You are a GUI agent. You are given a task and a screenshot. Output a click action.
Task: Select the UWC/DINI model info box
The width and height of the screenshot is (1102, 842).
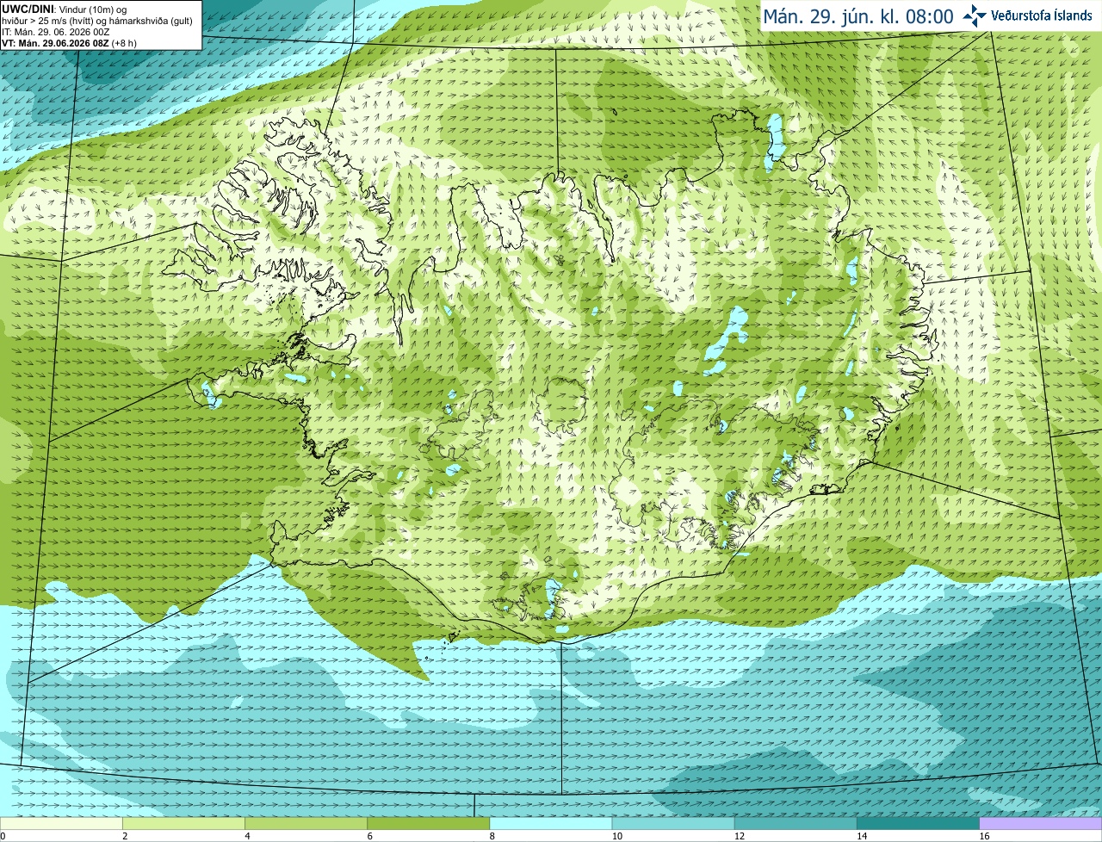(101, 25)
